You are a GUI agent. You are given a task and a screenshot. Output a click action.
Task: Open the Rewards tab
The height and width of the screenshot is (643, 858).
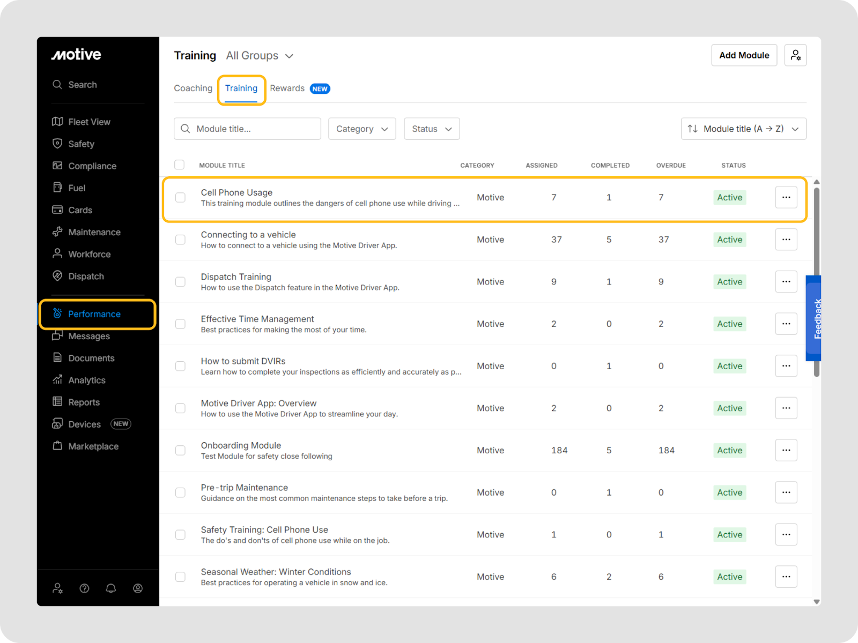click(x=287, y=88)
